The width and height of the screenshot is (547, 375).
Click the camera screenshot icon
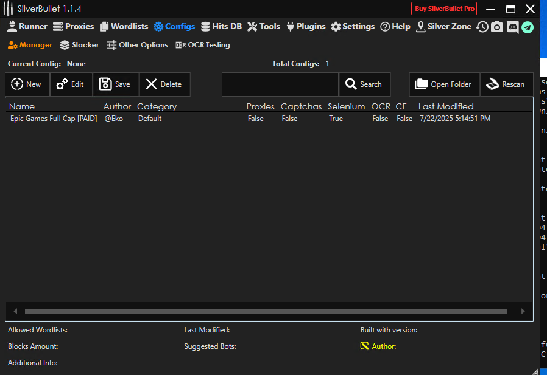[497, 27]
